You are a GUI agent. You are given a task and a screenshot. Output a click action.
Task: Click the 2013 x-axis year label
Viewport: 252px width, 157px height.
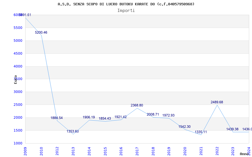tap(73, 151)
